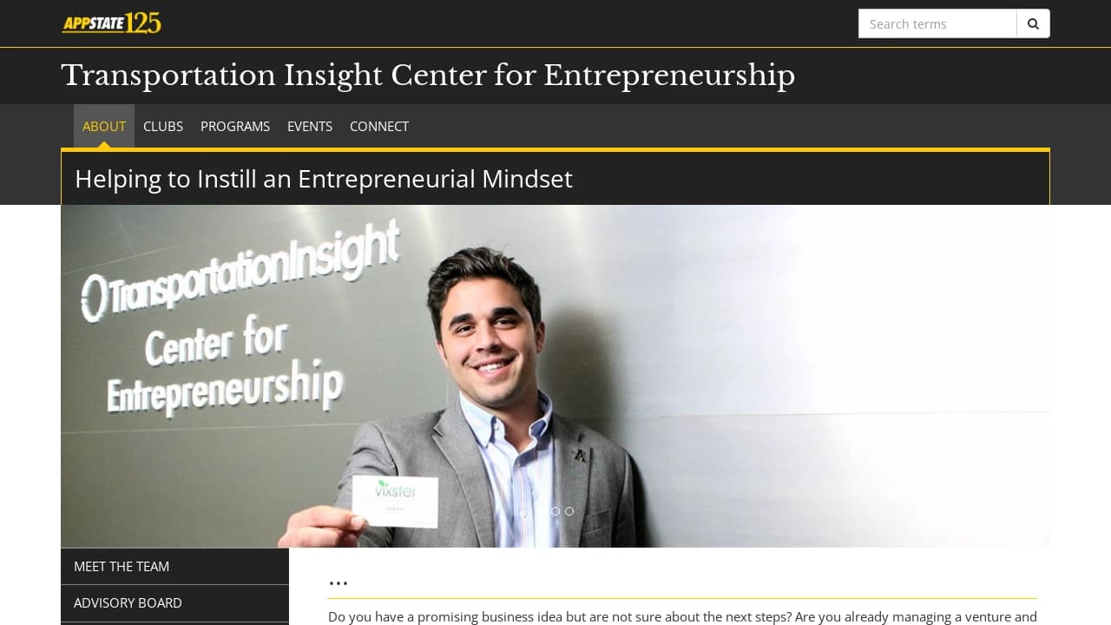Open the CLUBS navigation menu

(163, 126)
